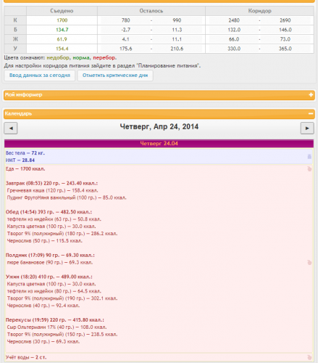Click the 'Календарь' header title

[18, 113]
